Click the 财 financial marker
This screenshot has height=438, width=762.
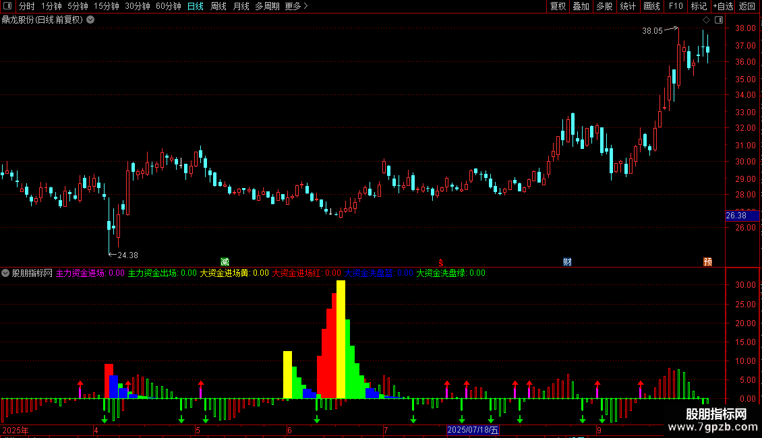[567, 262]
